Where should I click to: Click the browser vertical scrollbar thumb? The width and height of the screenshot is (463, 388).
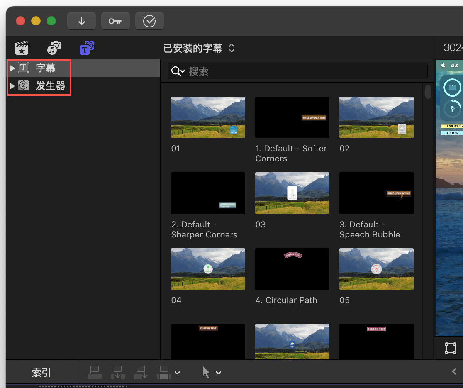pyautogui.click(x=428, y=91)
